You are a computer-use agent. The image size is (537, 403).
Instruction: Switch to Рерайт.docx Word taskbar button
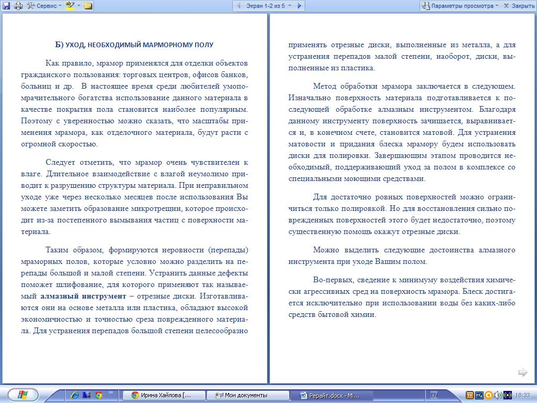tap(331, 396)
